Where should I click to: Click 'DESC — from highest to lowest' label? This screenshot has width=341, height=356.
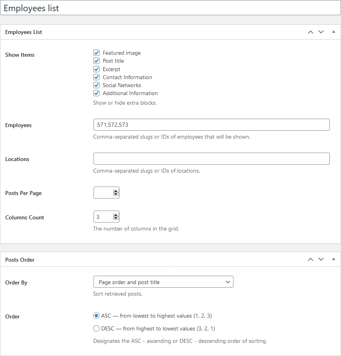pyautogui.click(x=158, y=328)
